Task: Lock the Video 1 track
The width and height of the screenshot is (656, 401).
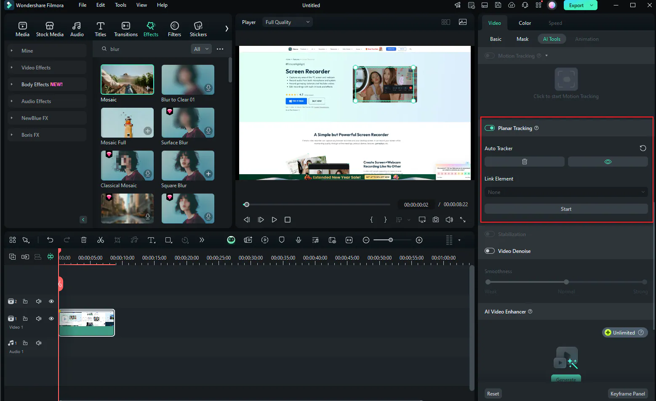Action: pos(25,319)
